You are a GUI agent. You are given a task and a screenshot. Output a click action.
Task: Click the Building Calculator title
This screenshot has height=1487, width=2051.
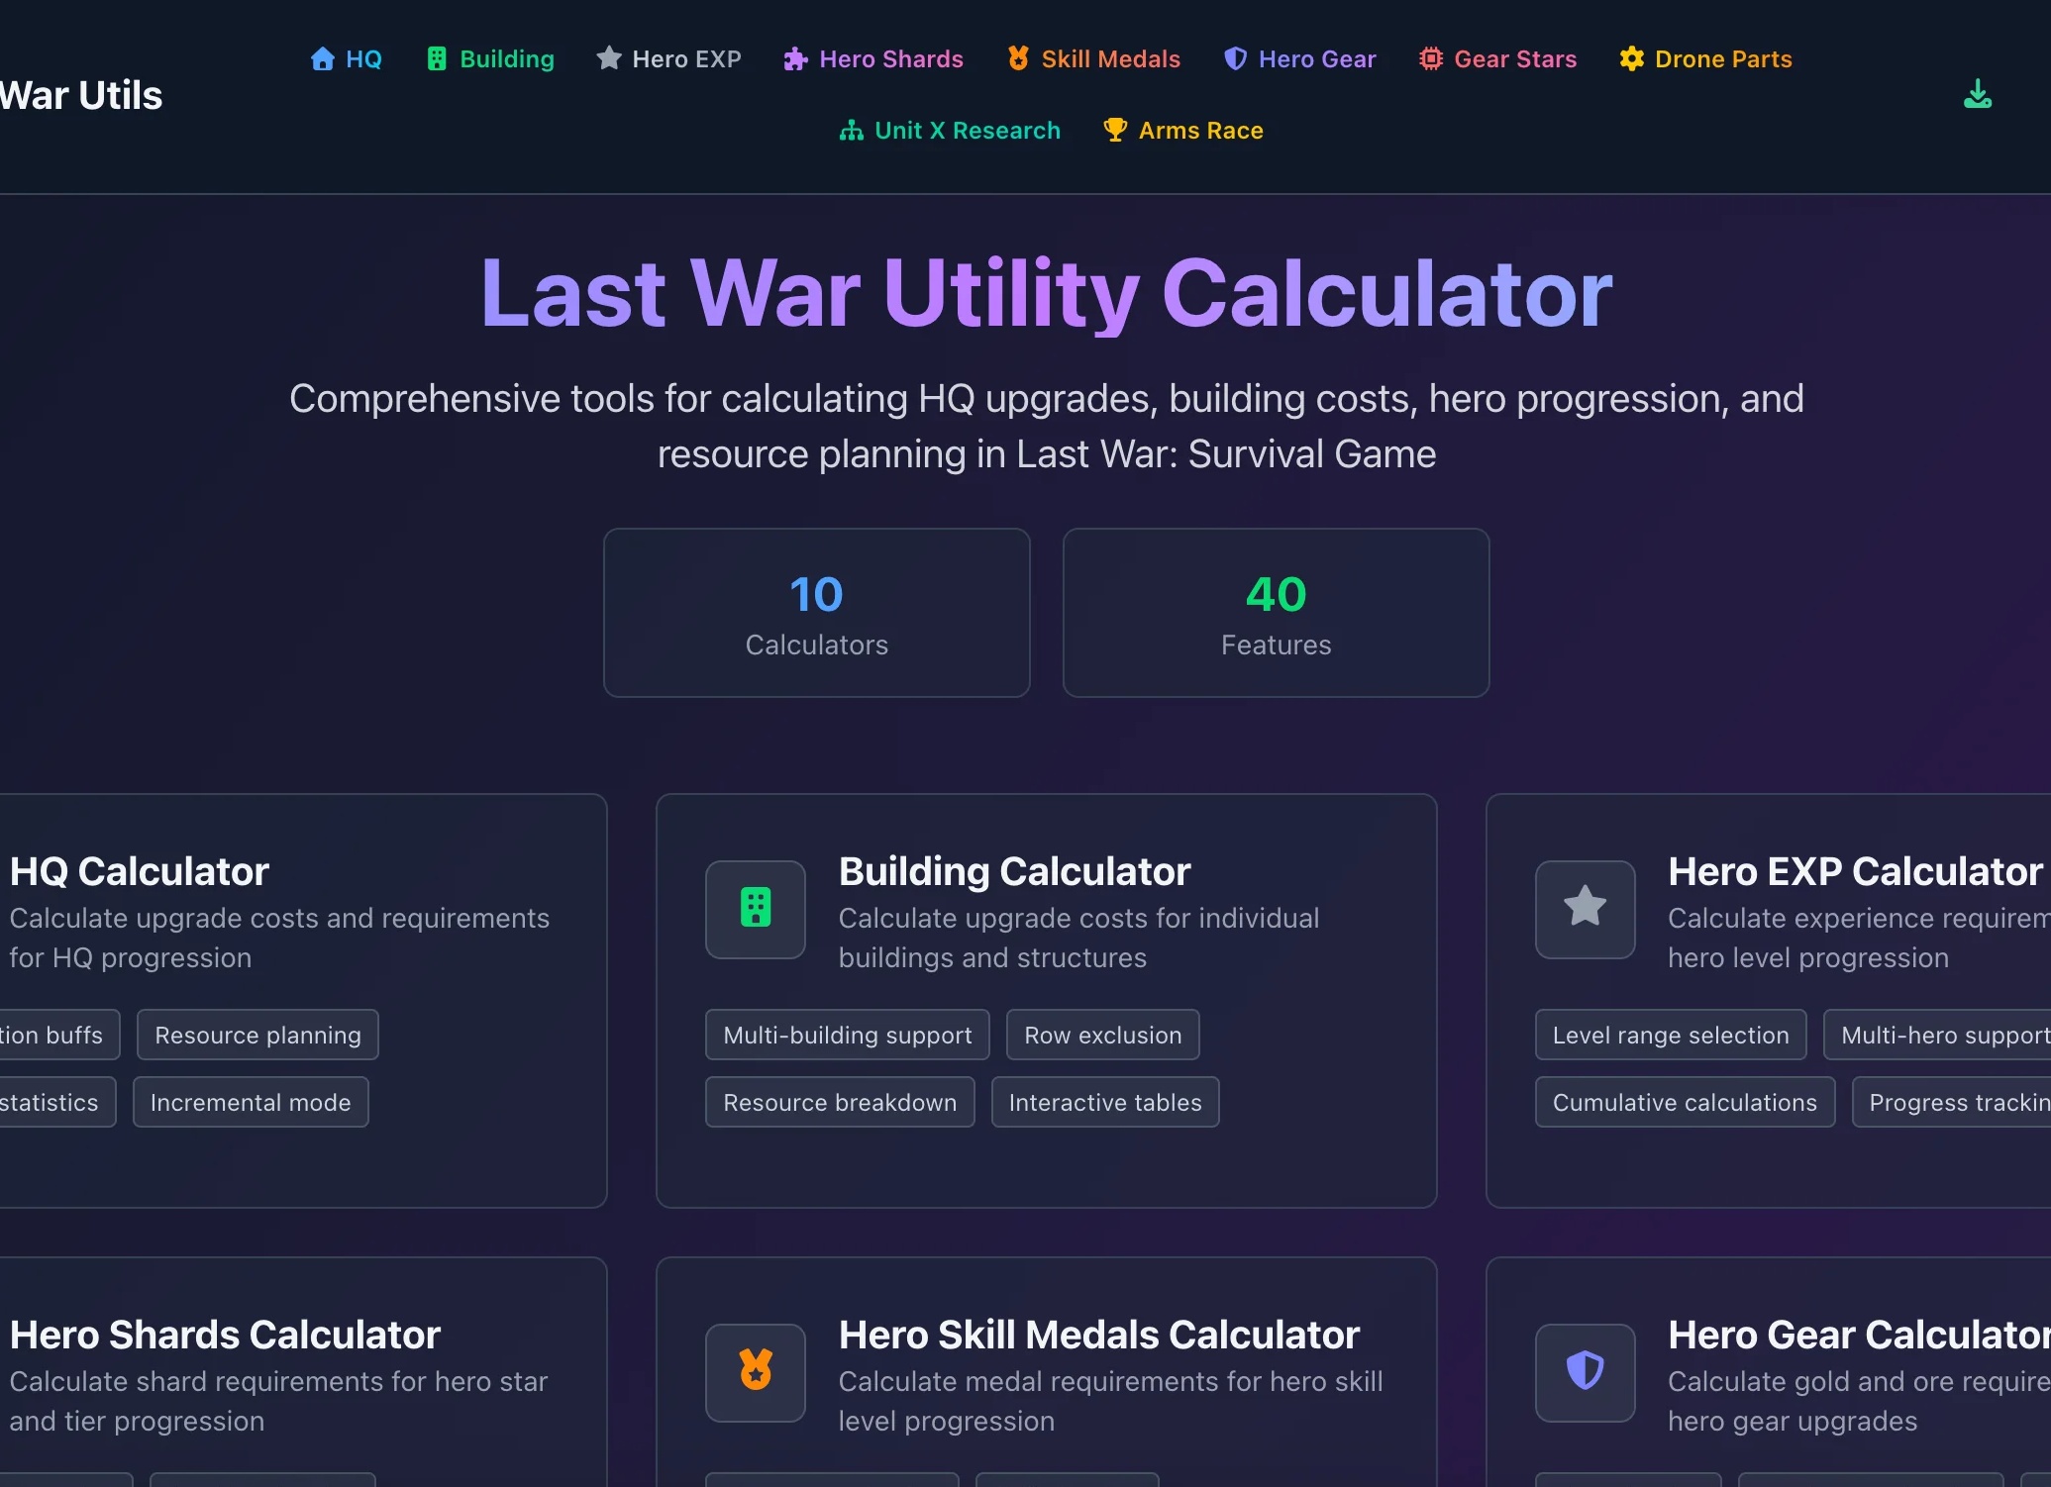pyautogui.click(x=1014, y=871)
